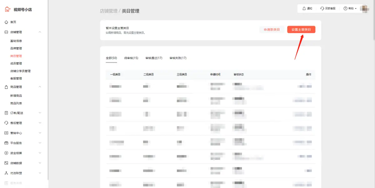
Task: Click the 审核状态 column header
Action: 238,75
